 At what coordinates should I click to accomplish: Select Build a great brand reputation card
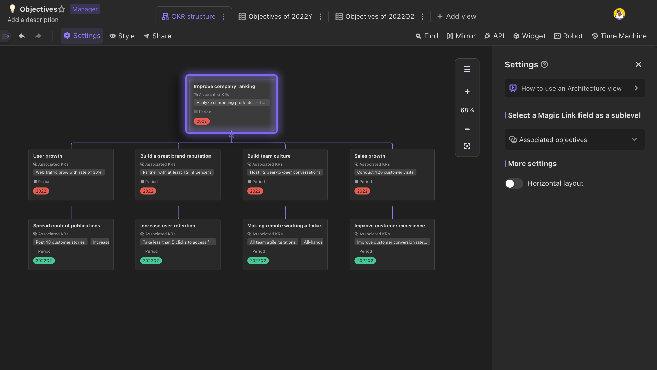pos(178,175)
